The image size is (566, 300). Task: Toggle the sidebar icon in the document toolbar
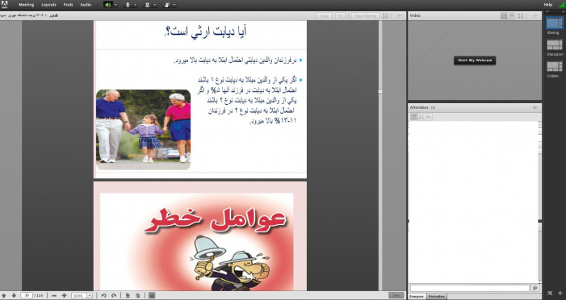[x=152, y=296]
